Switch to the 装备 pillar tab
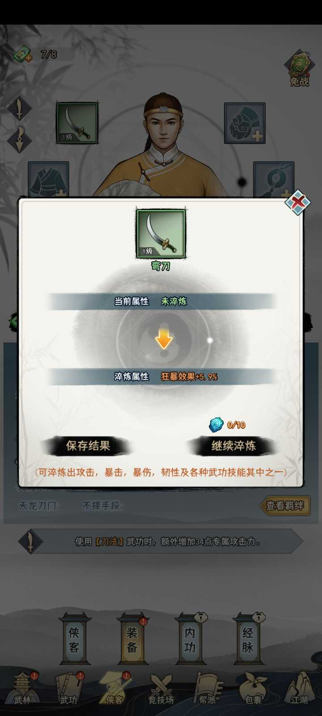The image size is (322, 716). pos(132,639)
